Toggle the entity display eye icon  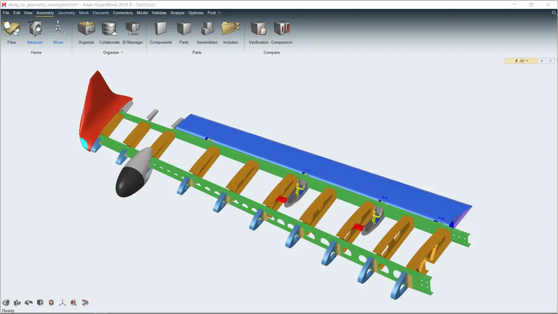[x=6, y=302]
